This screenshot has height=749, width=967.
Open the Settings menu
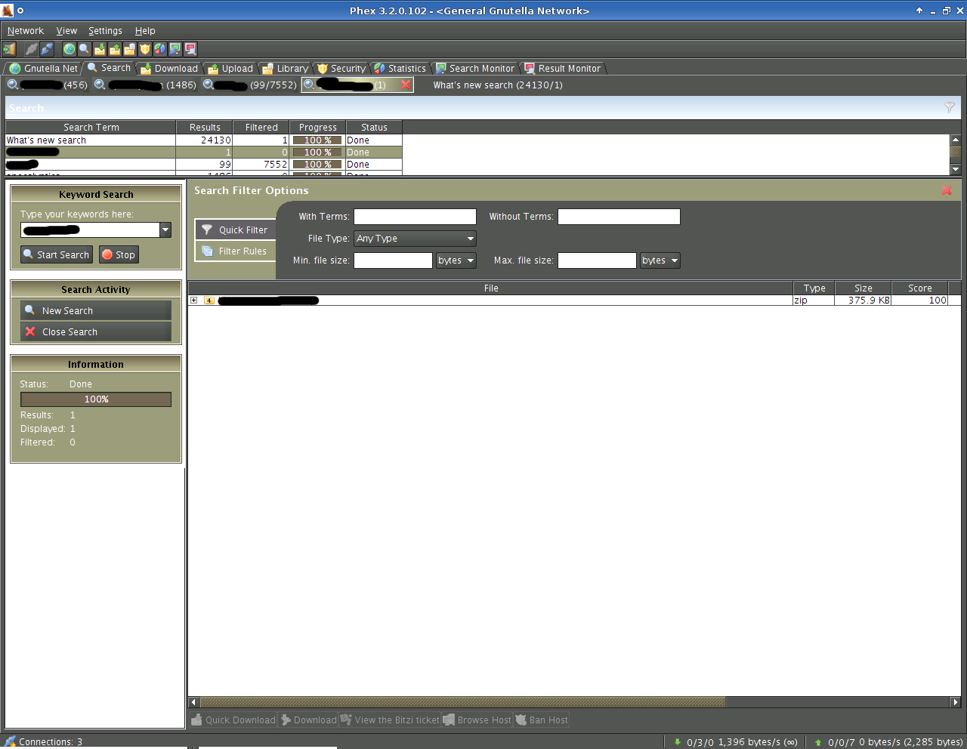105,31
